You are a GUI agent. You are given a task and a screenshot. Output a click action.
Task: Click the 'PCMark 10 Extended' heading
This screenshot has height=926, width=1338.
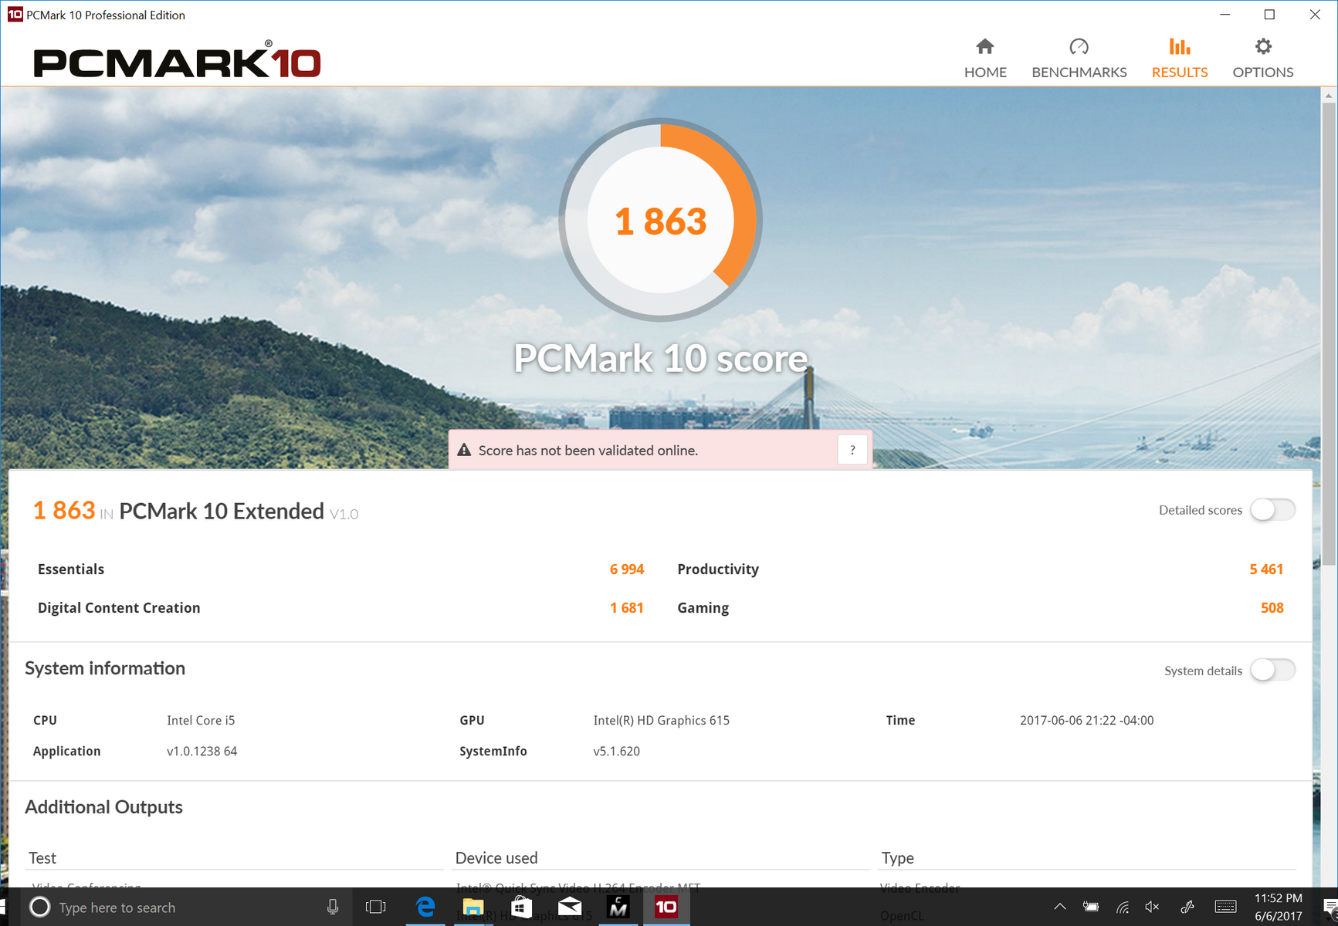[222, 511]
